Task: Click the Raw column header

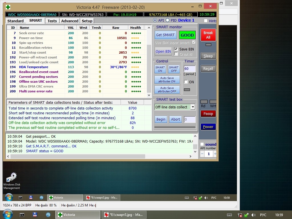Action: coord(116,28)
